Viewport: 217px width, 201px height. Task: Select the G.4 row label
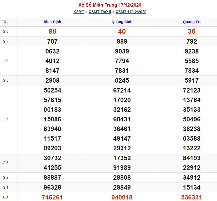click(6, 119)
